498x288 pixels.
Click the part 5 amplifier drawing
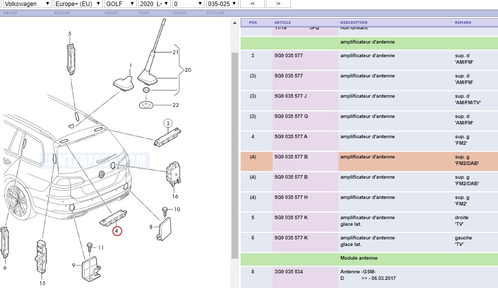click(71, 59)
